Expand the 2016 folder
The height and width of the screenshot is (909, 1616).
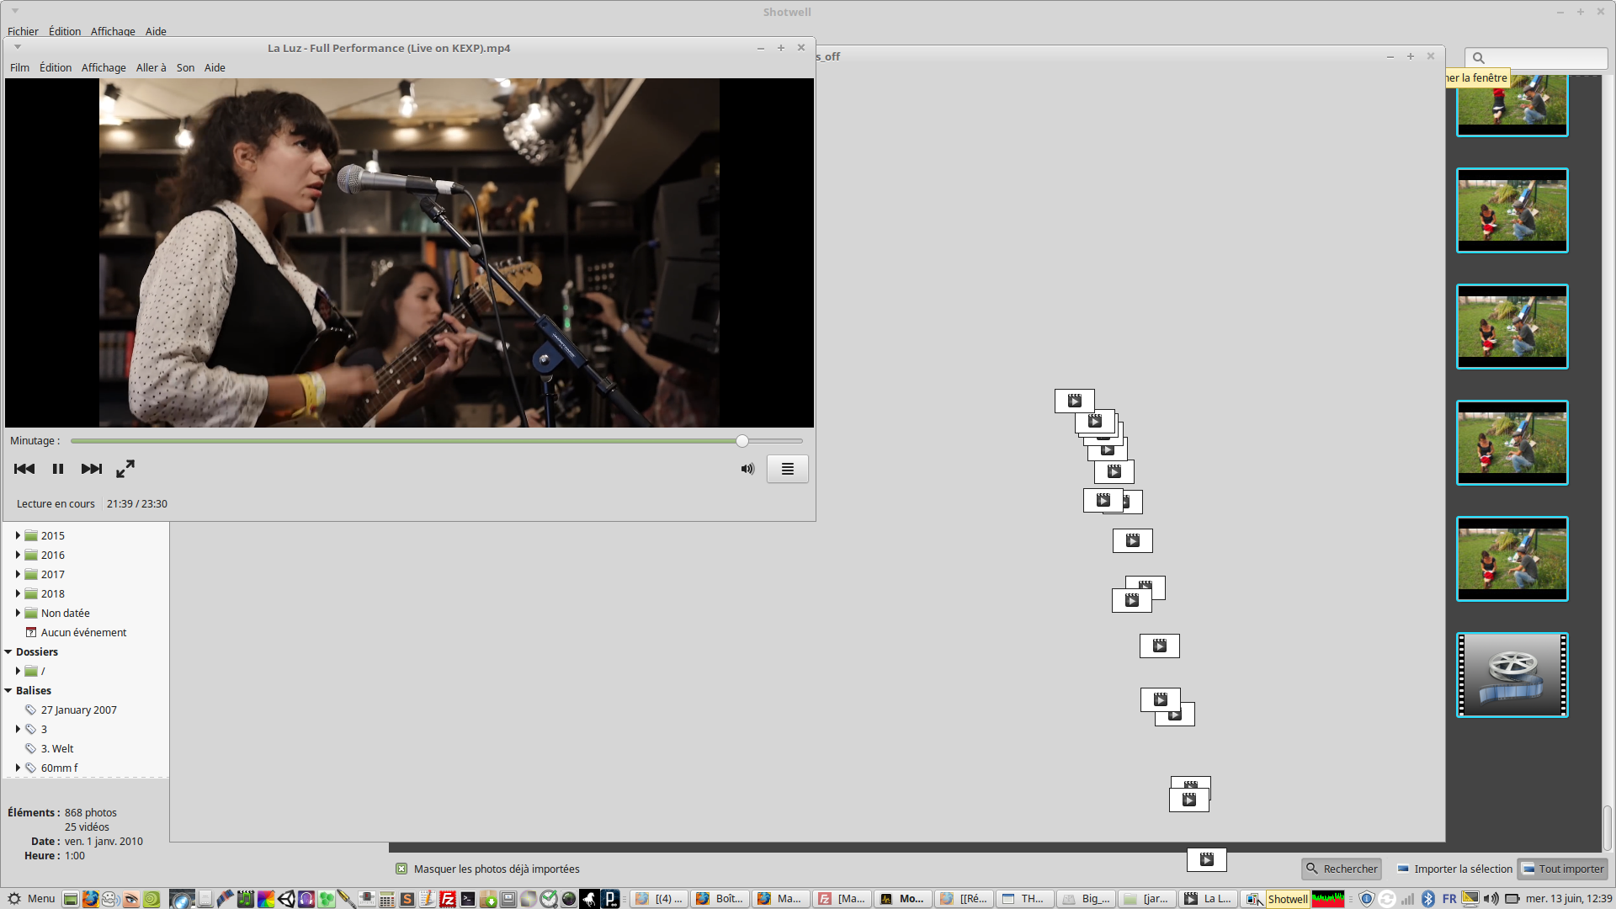[18, 555]
